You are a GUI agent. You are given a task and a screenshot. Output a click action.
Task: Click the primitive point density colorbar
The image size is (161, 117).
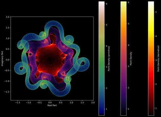(x=102, y=58)
